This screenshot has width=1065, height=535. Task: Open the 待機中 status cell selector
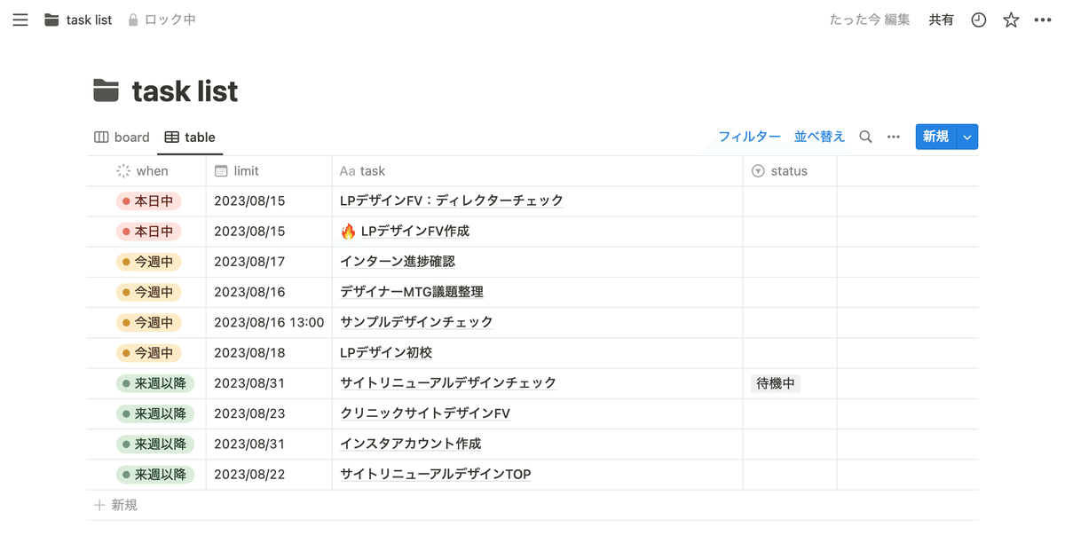tap(775, 382)
